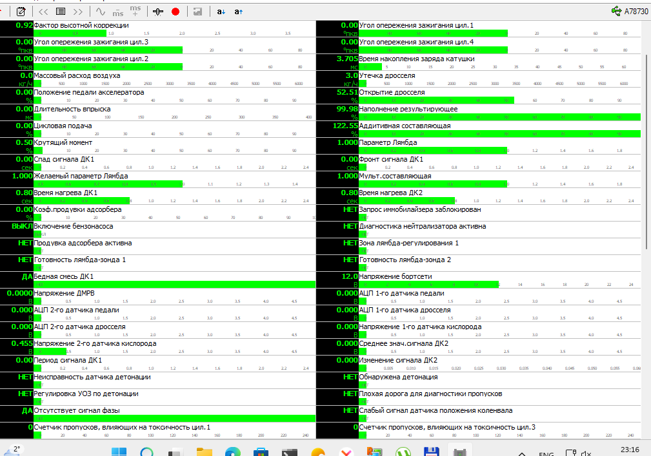Select the Напряжение бортсети parameter
Viewport: 651px width, 456px height.
(x=395, y=276)
